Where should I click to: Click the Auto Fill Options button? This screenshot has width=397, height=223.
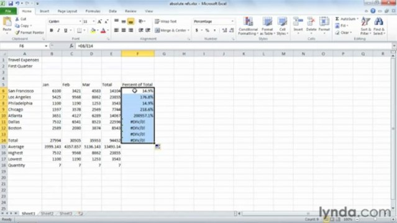[157, 146]
